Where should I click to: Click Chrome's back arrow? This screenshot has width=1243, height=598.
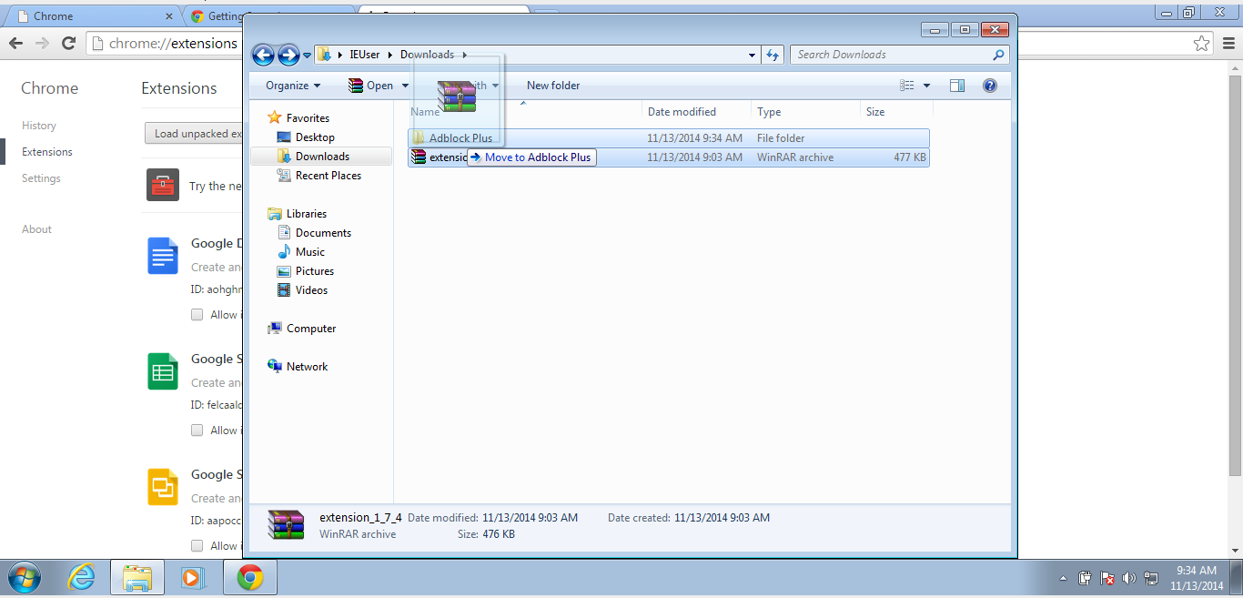pos(15,43)
